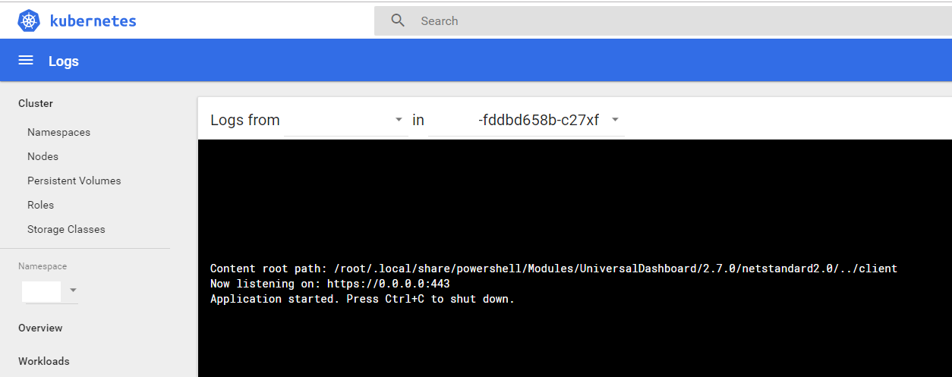Open the Logs from container dropdown
952x377 pixels.
tap(346, 120)
